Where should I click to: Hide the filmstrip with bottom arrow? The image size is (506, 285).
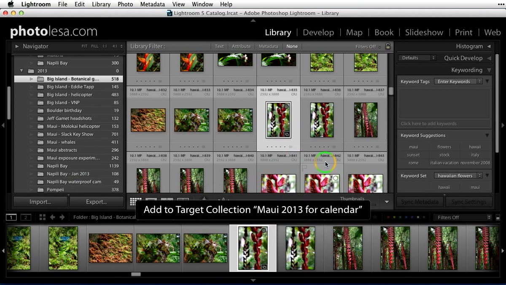click(253, 280)
